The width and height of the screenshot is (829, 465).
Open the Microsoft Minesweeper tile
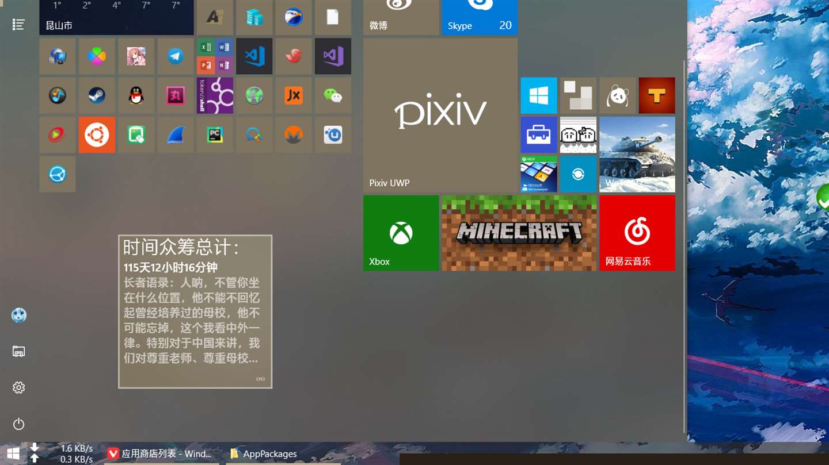pos(539,174)
